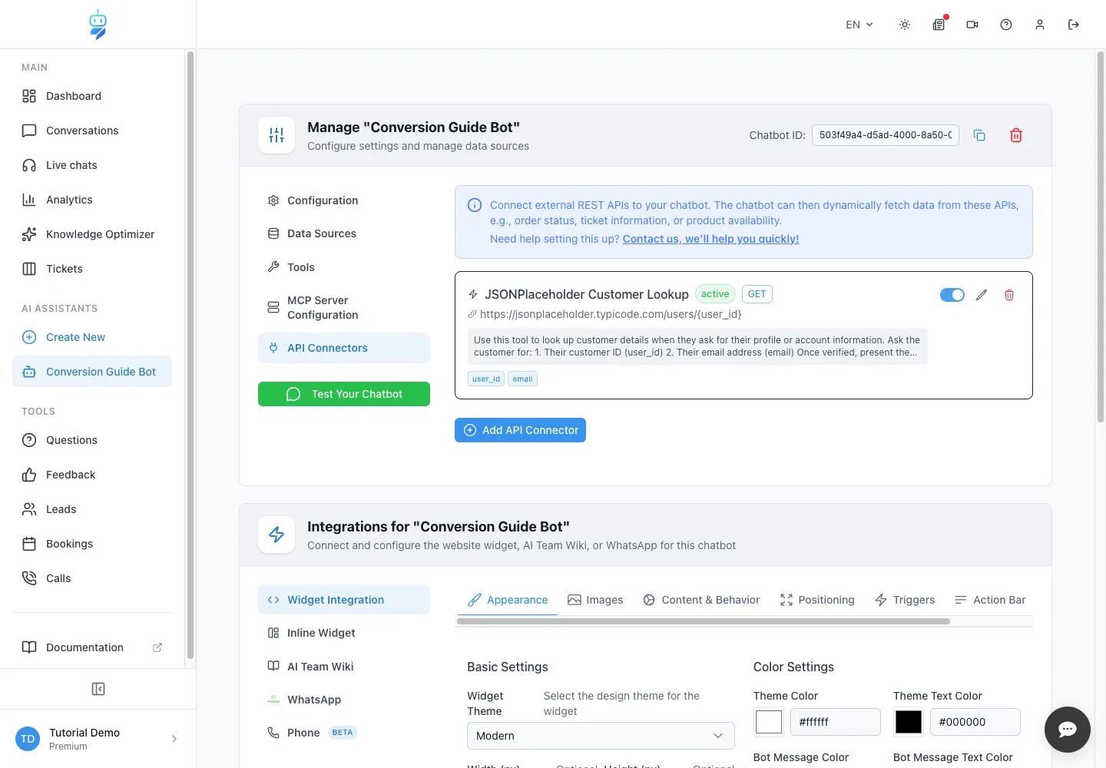1106x768 pixels.
Task: Open the Action Bar tab
Action: click(x=990, y=600)
